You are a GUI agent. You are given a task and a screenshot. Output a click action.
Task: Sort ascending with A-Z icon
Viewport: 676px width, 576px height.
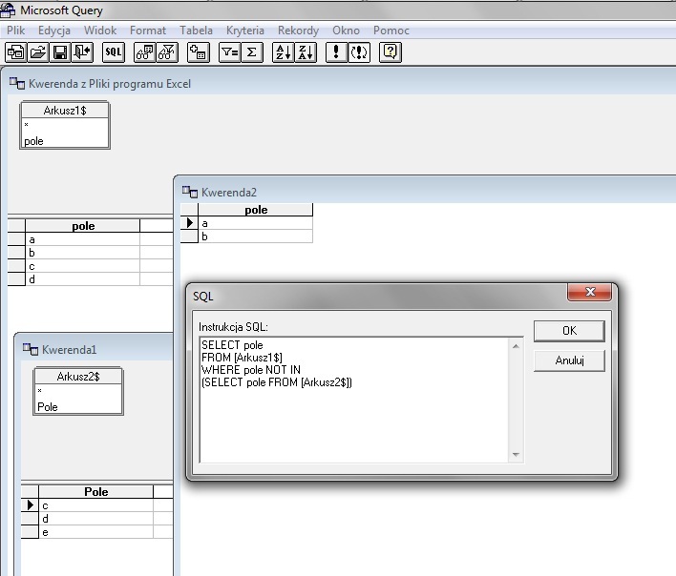tap(284, 52)
